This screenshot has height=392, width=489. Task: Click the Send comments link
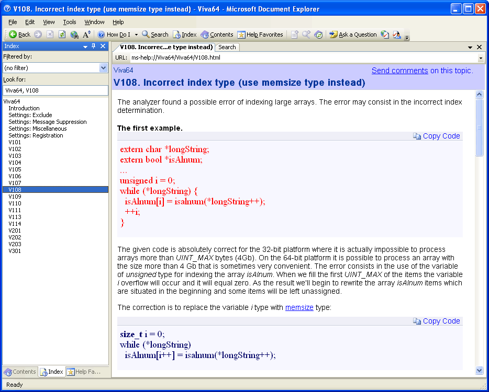pyautogui.click(x=400, y=71)
